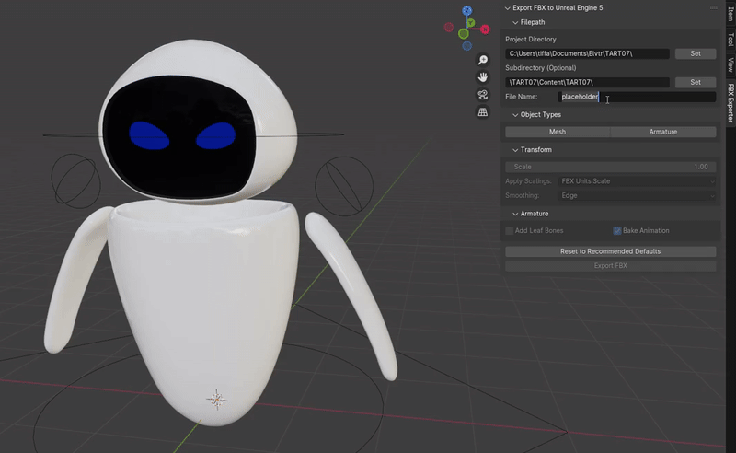The height and width of the screenshot is (453, 736).
Task: Click Set for Subdirectory
Action: [x=696, y=82]
